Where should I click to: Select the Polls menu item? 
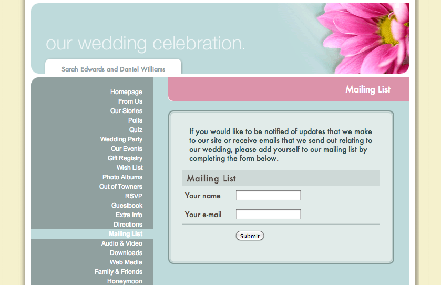click(135, 120)
